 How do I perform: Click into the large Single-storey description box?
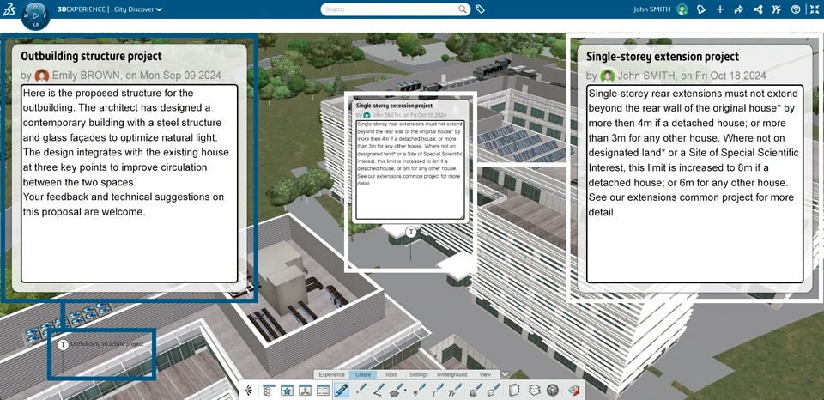[x=694, y=184]
